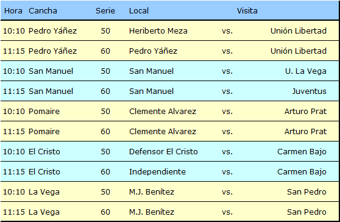This screenshot has width=340, height=222.
Task: Click Arturo Prat in the 11:15 Pomaire row
Action: coord(305,132)
